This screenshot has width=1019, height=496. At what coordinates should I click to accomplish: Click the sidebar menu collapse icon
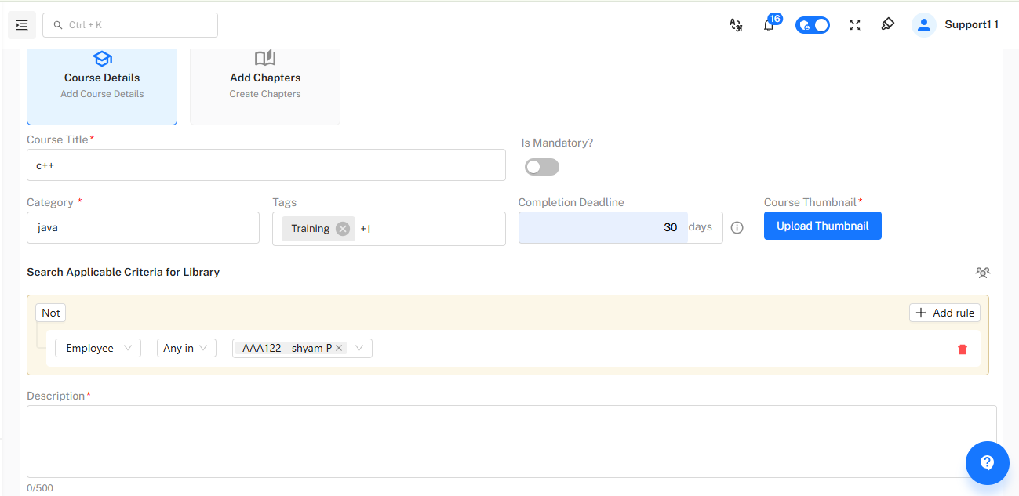[x=22, y=25]
